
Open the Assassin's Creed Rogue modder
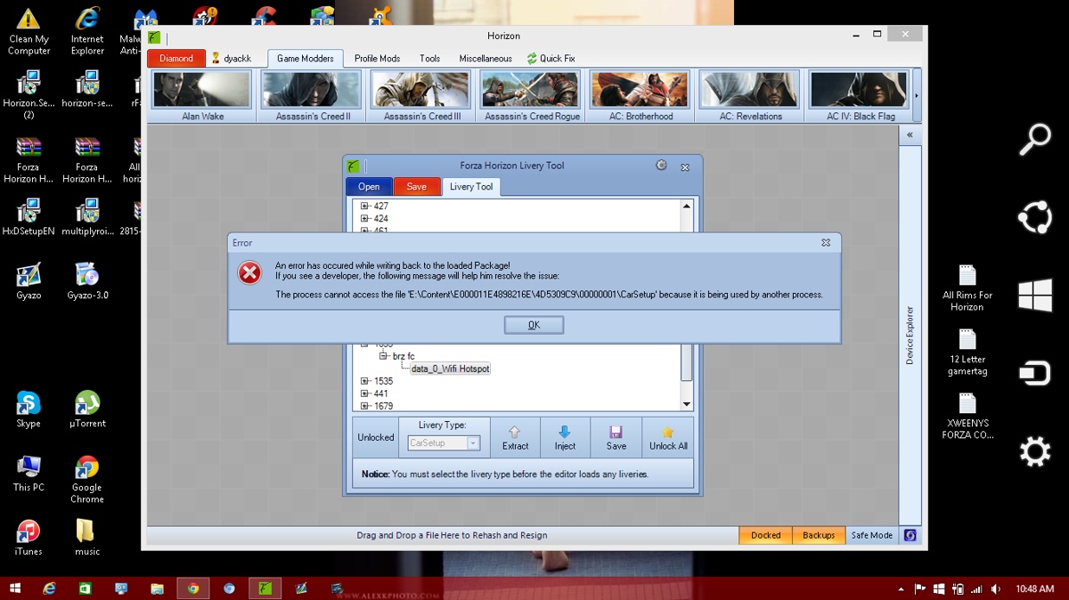(532, 96)
